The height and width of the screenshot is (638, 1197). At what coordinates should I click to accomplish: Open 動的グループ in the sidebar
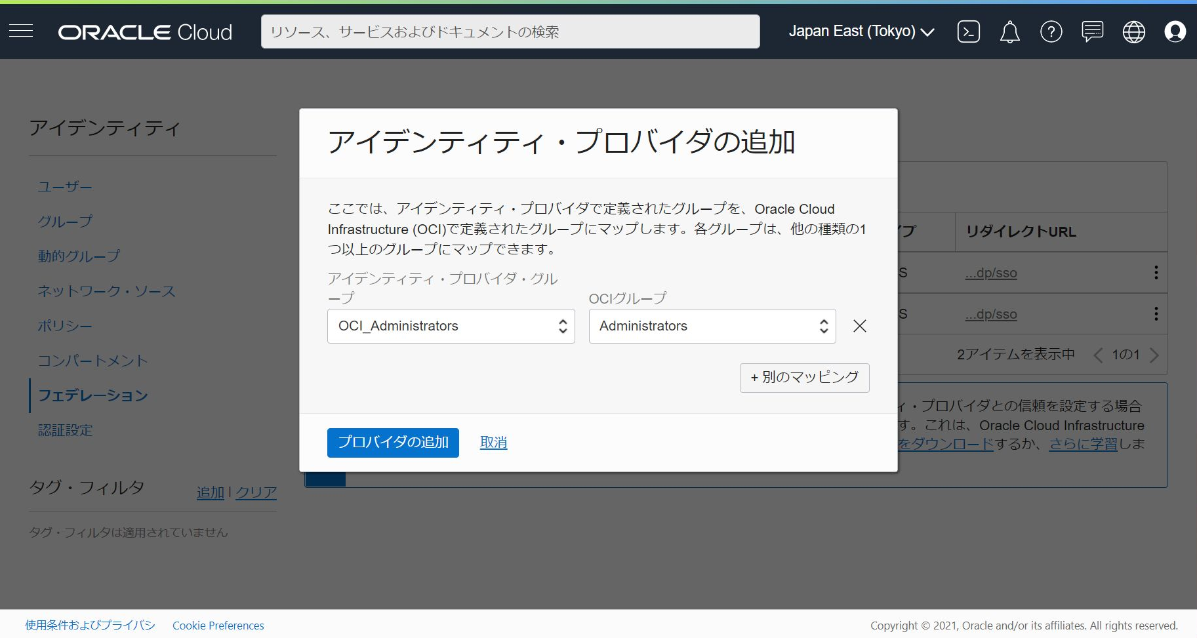coord(79,256)
